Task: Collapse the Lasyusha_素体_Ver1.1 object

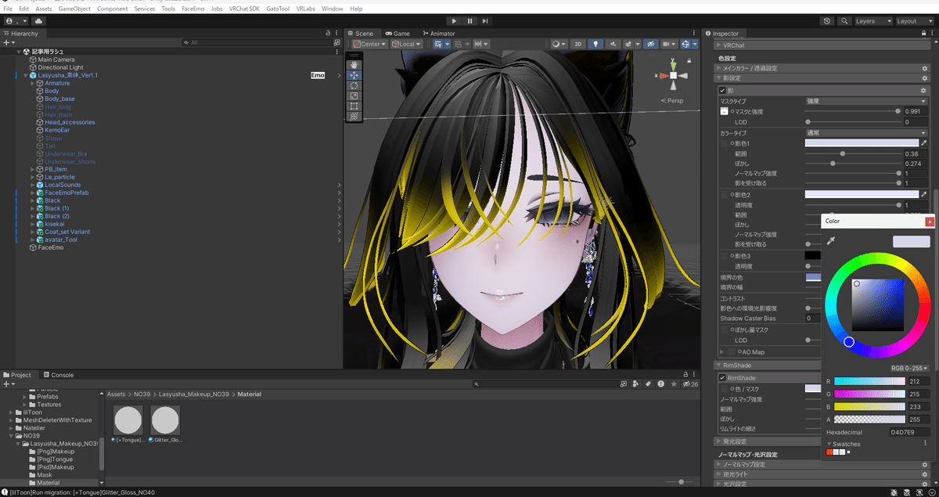Action: (25, 75)
